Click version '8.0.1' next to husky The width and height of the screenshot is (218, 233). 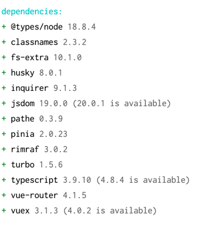[x=51, y=73]
